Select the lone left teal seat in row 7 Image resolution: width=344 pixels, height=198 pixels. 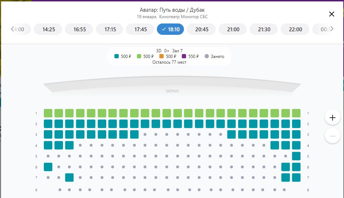[70, 177]
